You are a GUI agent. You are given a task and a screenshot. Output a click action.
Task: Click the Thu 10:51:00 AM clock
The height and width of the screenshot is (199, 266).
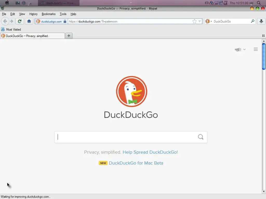241,3
